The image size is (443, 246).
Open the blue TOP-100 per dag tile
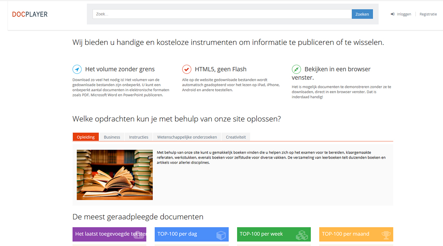tap(192, 234)
